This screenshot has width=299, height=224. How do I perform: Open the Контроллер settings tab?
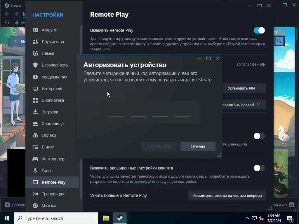click(x=53, y=159)
